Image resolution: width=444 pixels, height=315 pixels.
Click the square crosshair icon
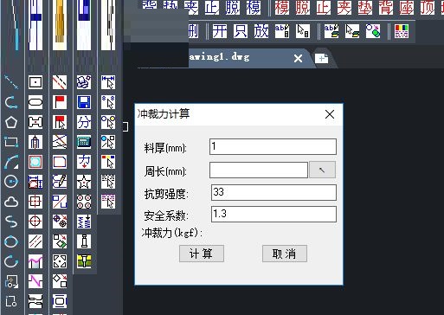click(x=35, y=202)
